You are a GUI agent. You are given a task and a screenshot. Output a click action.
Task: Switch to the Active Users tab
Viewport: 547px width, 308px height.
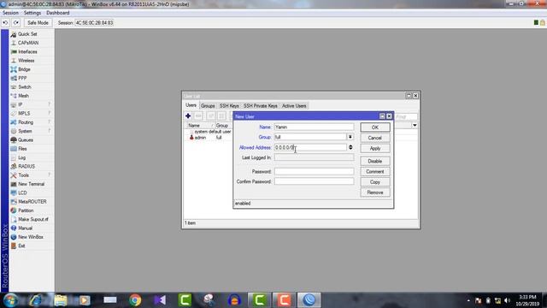[294, 106]
